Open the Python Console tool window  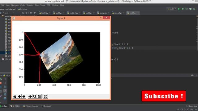(30, 106)
